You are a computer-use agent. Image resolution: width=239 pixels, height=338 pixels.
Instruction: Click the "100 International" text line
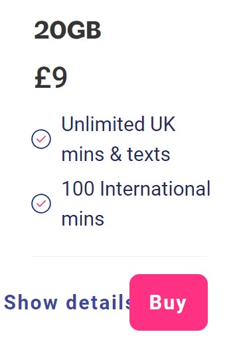[136, 188]
